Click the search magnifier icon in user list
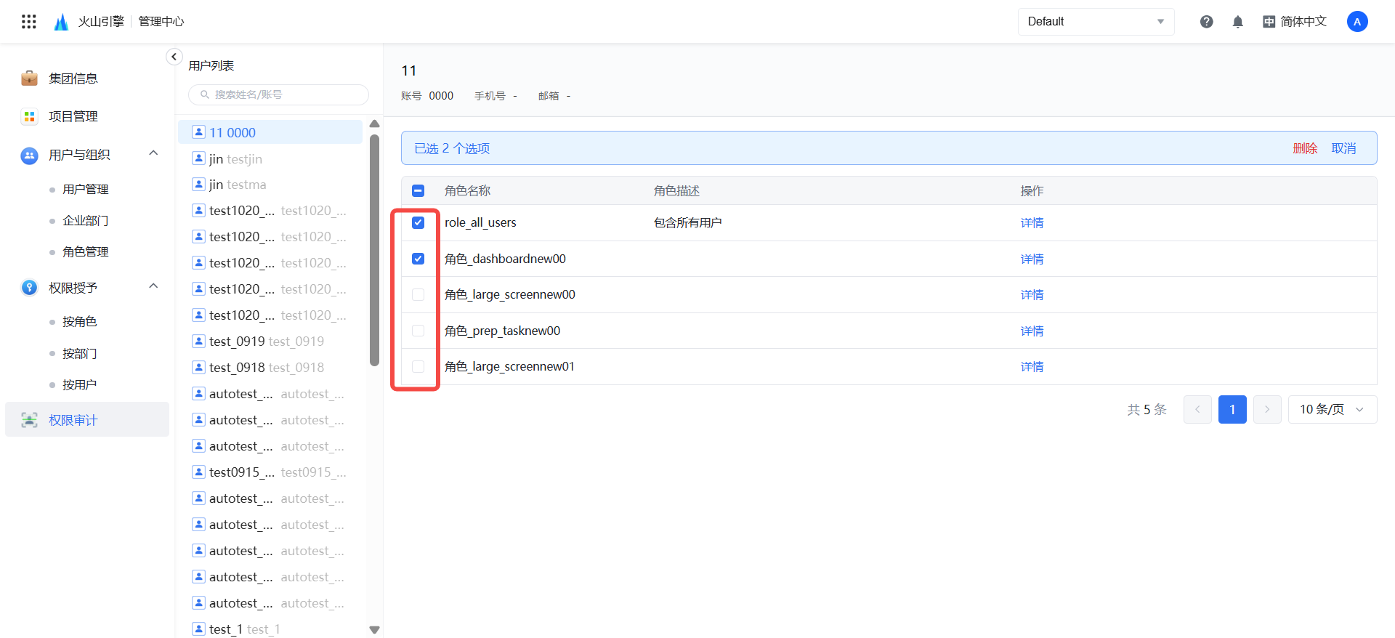Viewport: 1395px width, 638px height. pyautogui.click(x=205, y=94)
